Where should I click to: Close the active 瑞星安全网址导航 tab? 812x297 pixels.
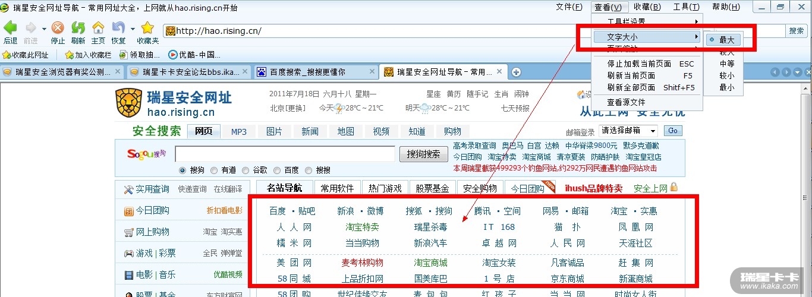coord(499,72)
